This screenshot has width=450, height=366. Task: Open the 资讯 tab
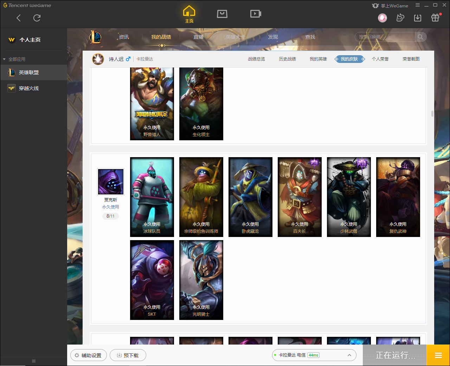124,37
